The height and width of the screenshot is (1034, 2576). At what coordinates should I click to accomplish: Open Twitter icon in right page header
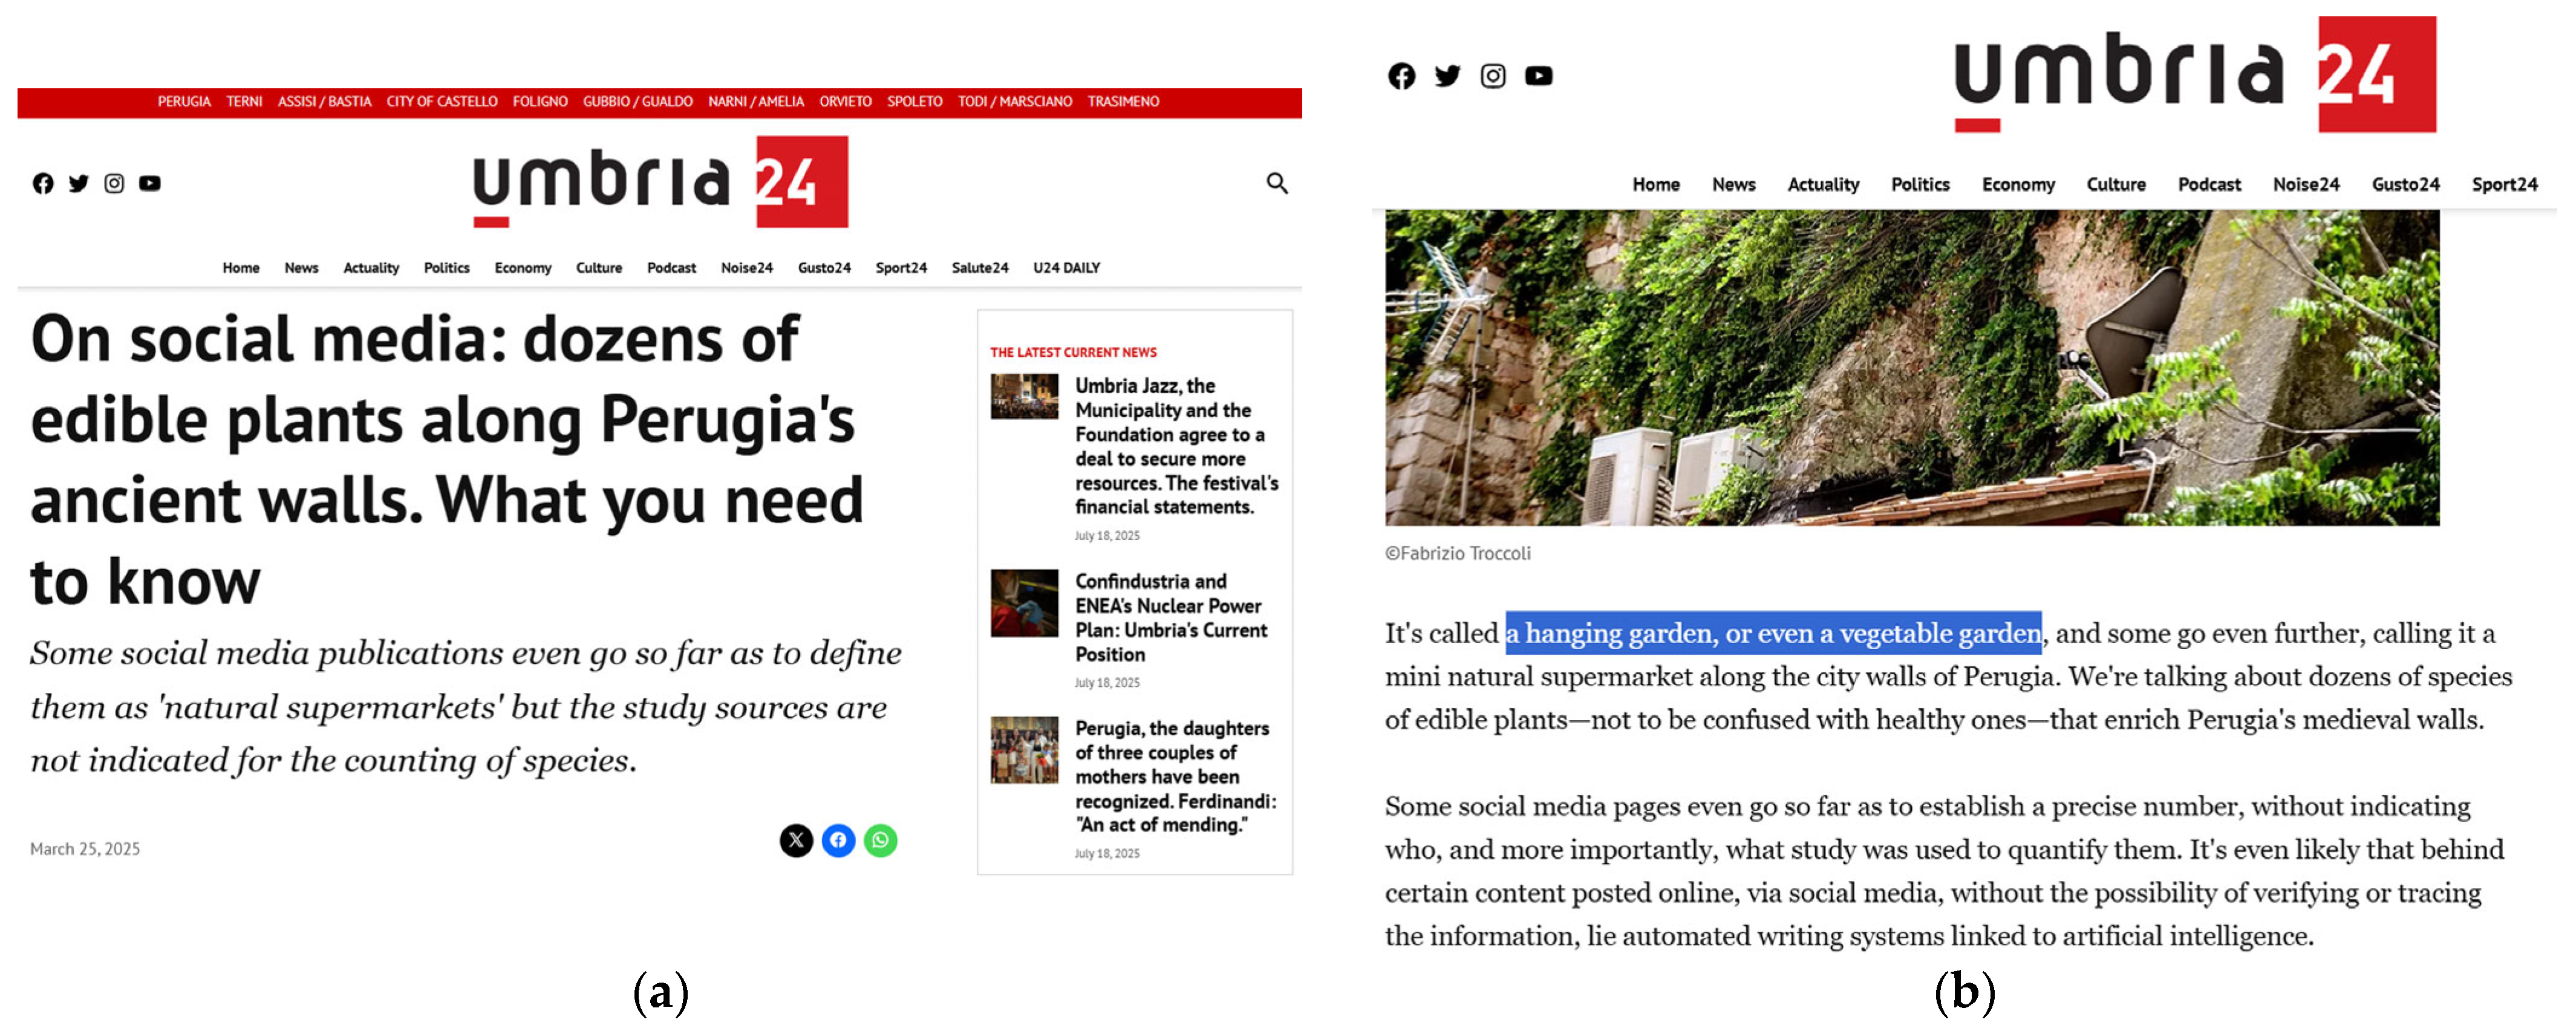(1447, 76)
